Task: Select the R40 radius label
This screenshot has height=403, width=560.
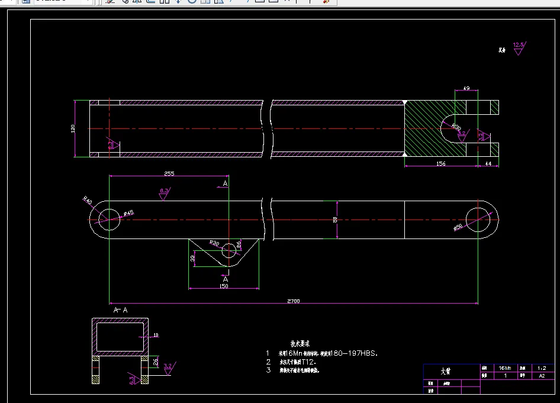Action: (87, 200)
